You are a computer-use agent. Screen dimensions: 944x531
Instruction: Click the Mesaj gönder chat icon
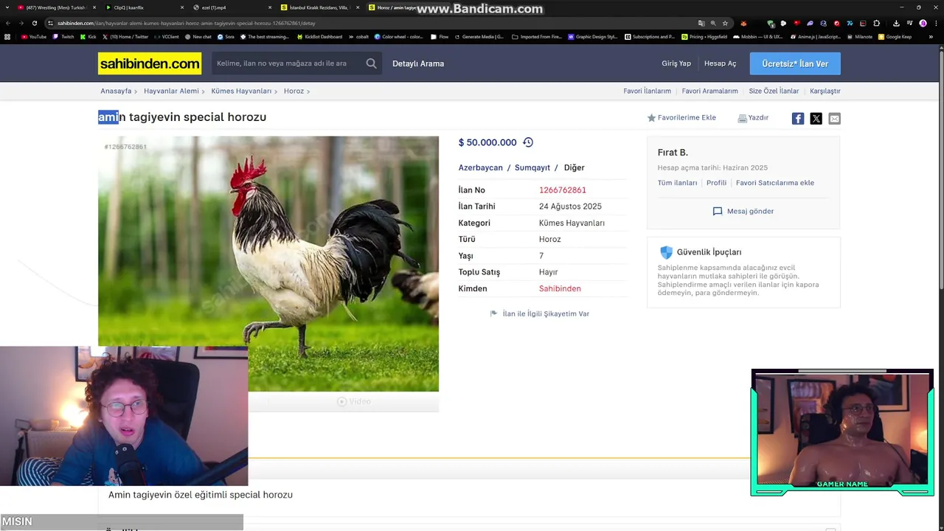(x=718, y=211)
